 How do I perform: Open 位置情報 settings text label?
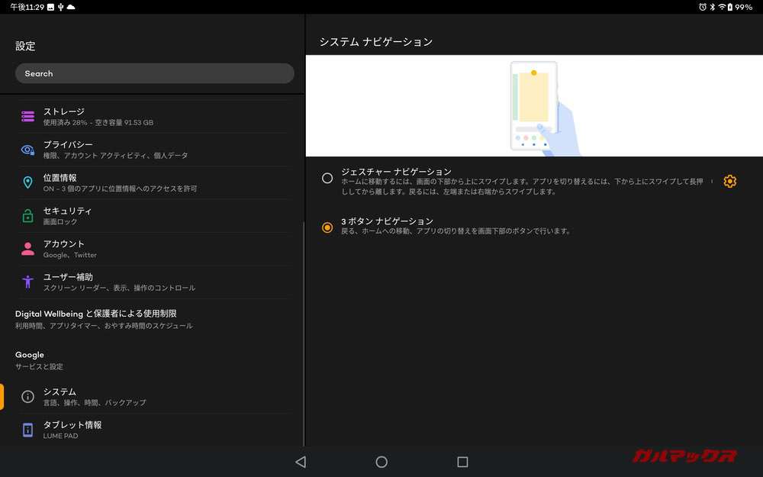(60, 178)
